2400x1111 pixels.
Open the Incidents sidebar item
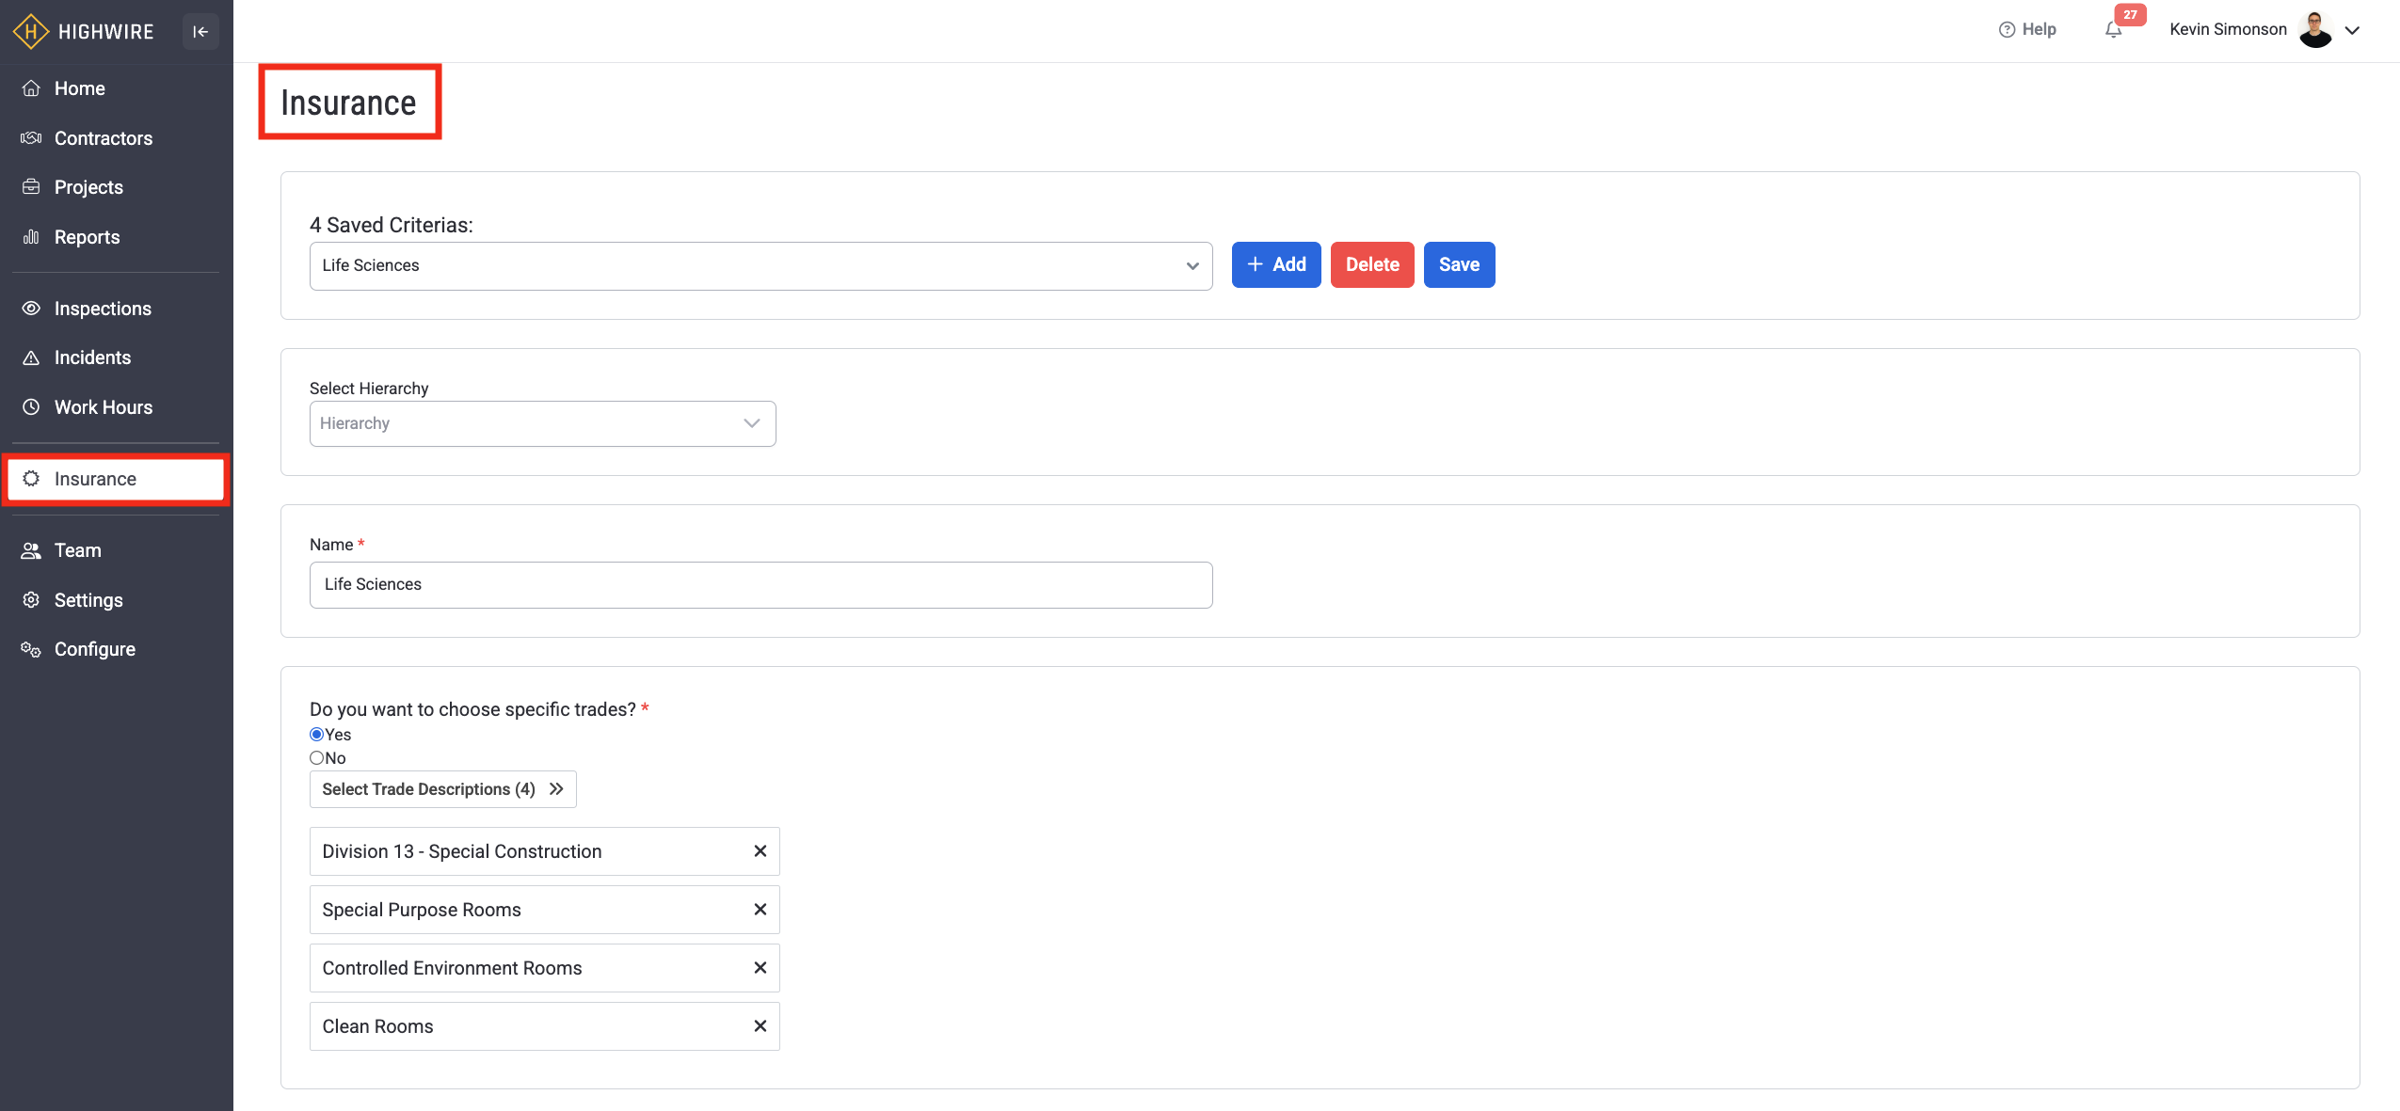(92, 357)
